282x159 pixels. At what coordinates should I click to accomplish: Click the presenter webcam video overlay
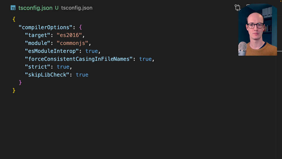point(258,30)
